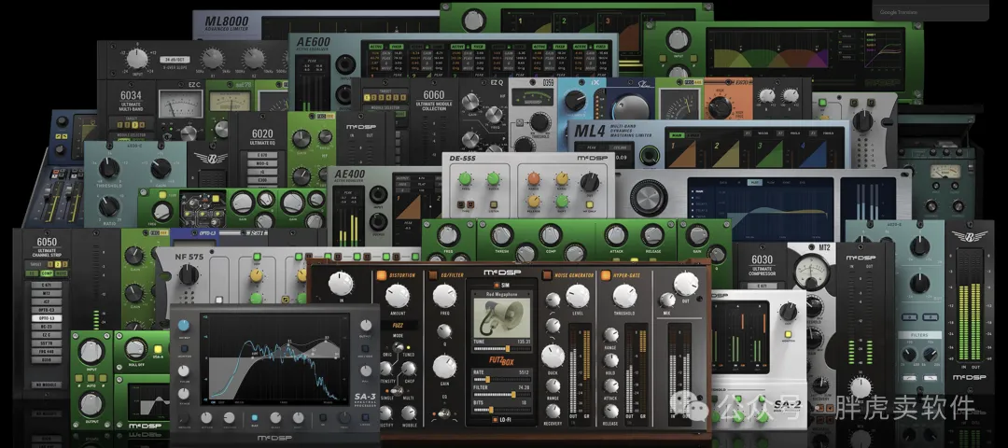This screenshot has width=1008, height=448.
Task: Click the Hyper-Gate HOLD knob
Action: 611,360
